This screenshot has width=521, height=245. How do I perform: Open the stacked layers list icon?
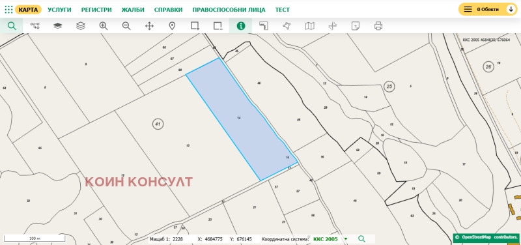(81, 26)
